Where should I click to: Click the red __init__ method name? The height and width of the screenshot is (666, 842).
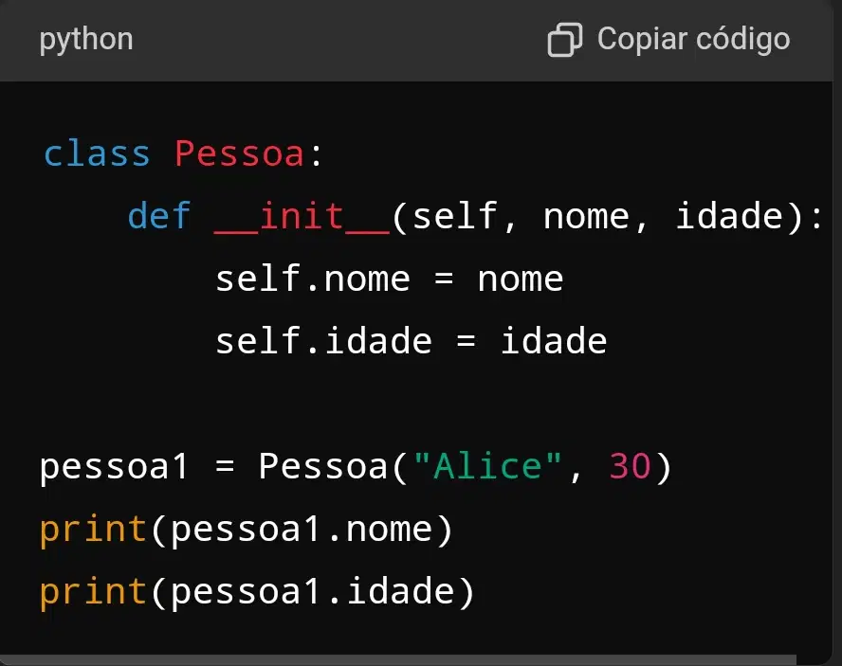point(302,217)
